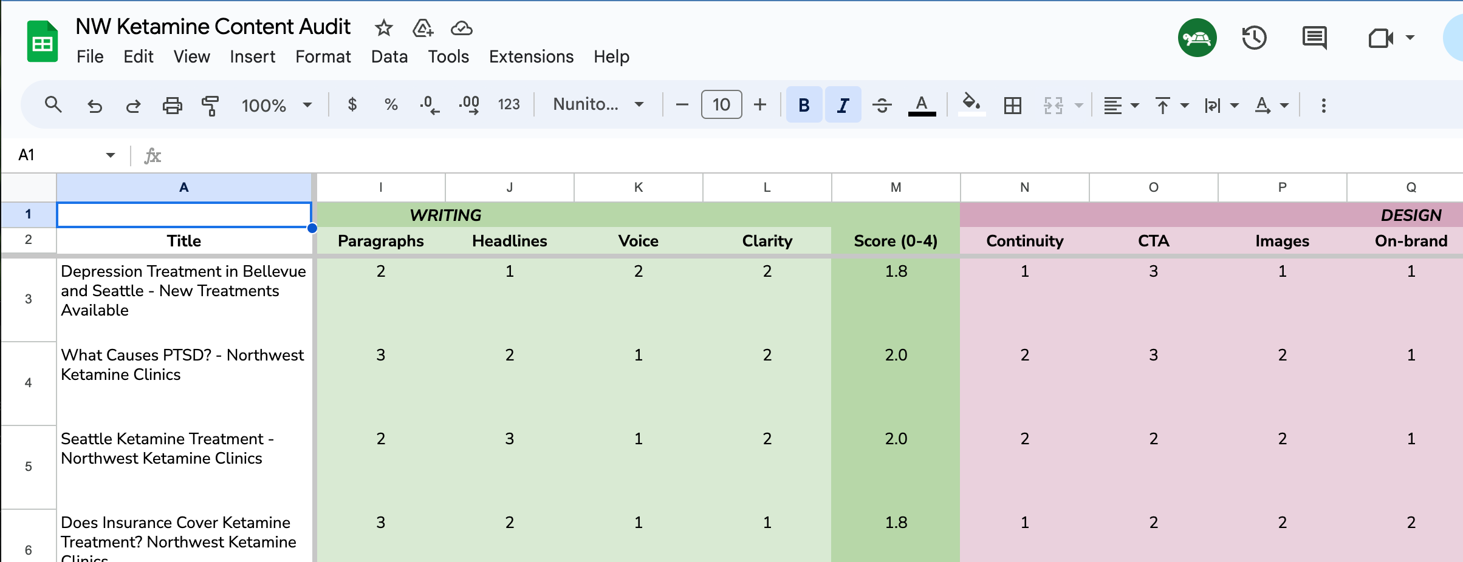Screen dimensions: 1463x562
Task: Format as currency with dollar icon
Action: (352, 105)
